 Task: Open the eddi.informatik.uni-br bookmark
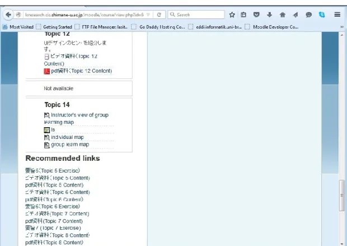point(215,27)
